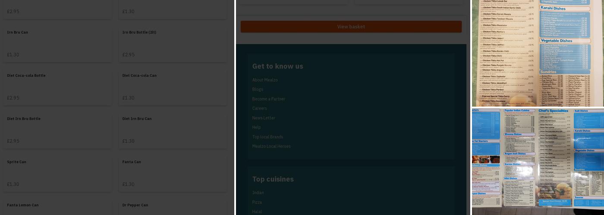
Task: Open the Mealzo Local Heroes link
Action: (x=271, y=146)
